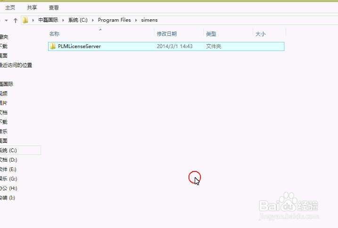338x228 pixels.
Task: Open 最近访问的位置 in the sidebar
Action: point(16,65)
